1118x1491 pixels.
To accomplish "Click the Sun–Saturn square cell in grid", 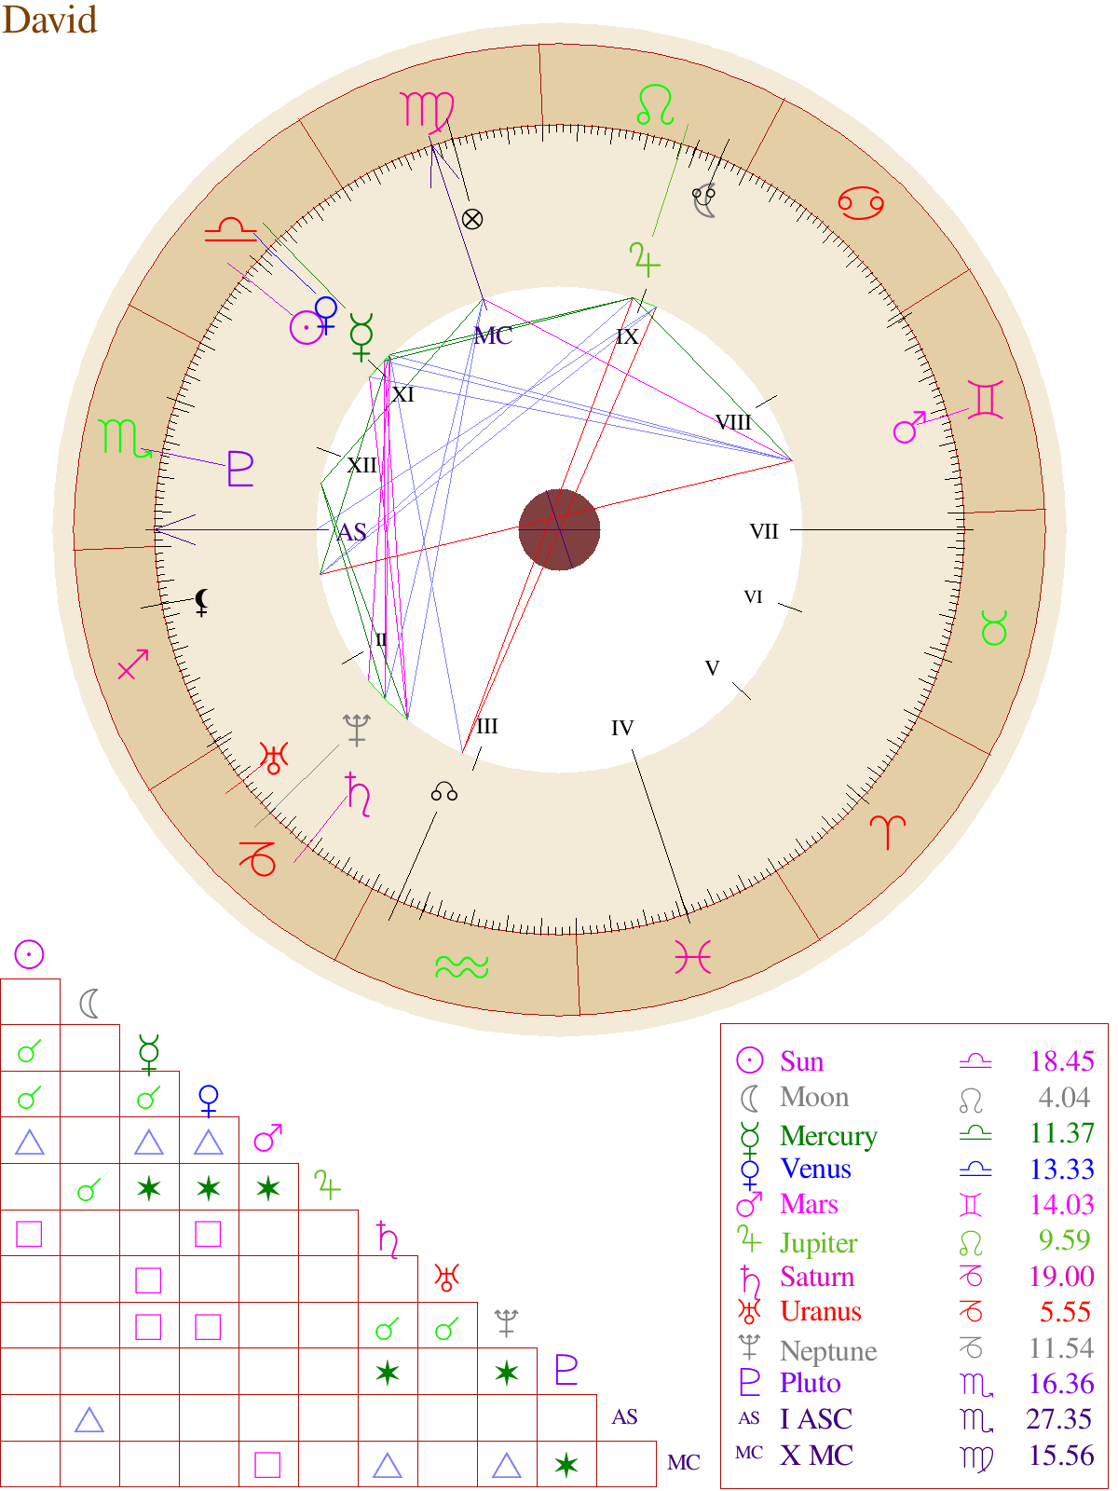I will (x=30, y=1233).
